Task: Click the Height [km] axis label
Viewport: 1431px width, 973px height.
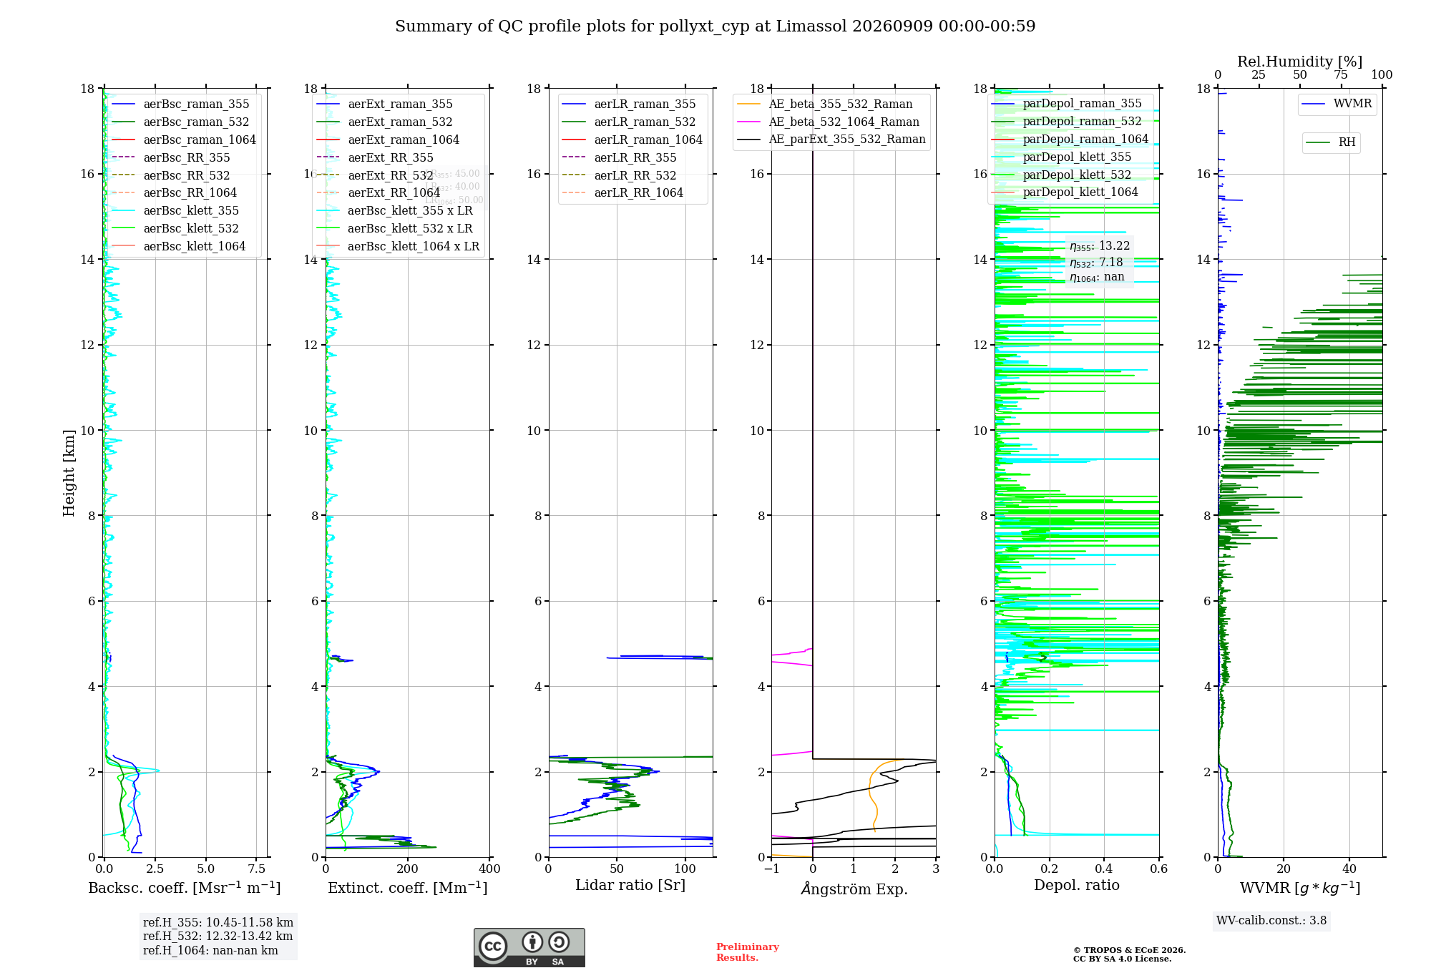Action: [69, 473]
